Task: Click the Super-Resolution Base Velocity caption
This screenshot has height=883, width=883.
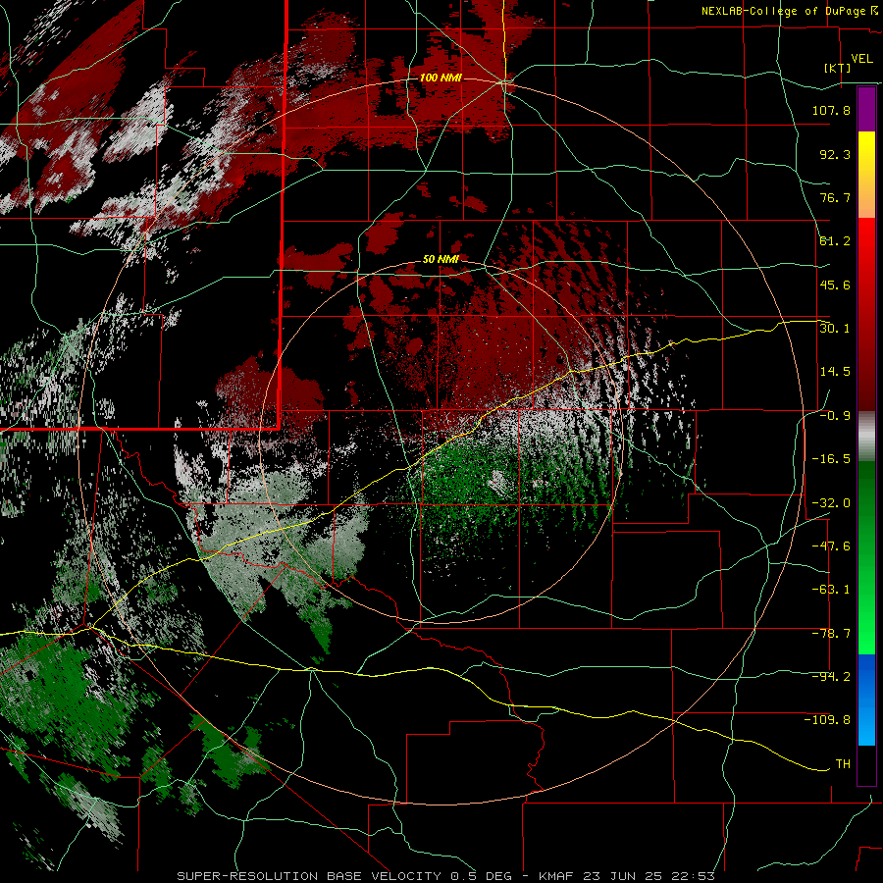Action: [445, 876]
